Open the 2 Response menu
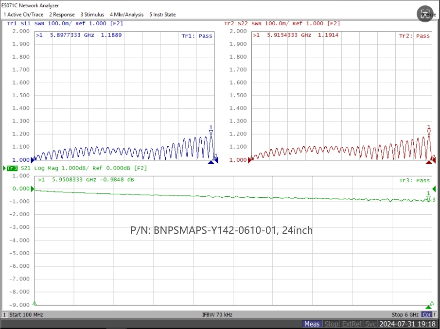440x329 pixels. pos(62,15)
